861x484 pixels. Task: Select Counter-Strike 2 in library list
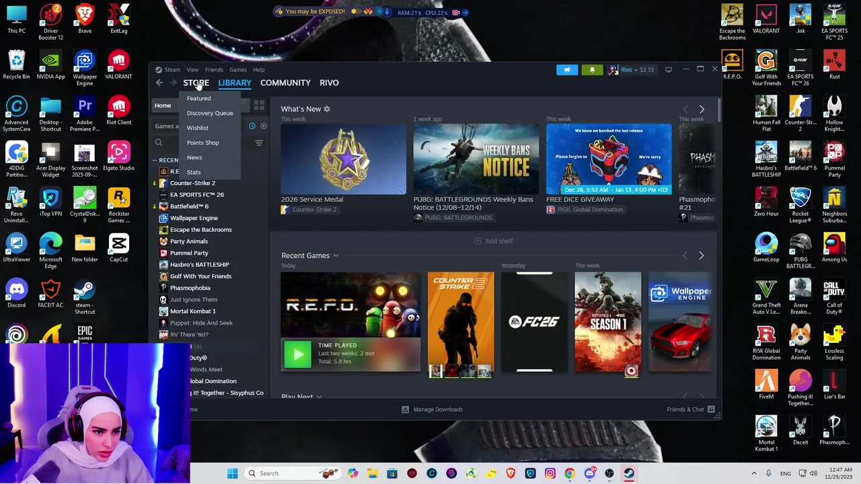(x=192, y=183)
